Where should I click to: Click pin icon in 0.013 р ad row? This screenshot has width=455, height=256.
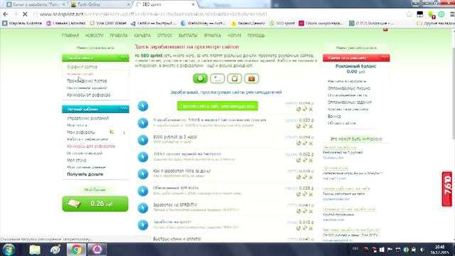point(305,228)
